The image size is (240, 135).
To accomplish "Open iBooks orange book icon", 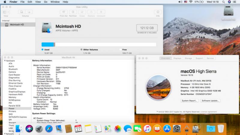I will 157,129.
